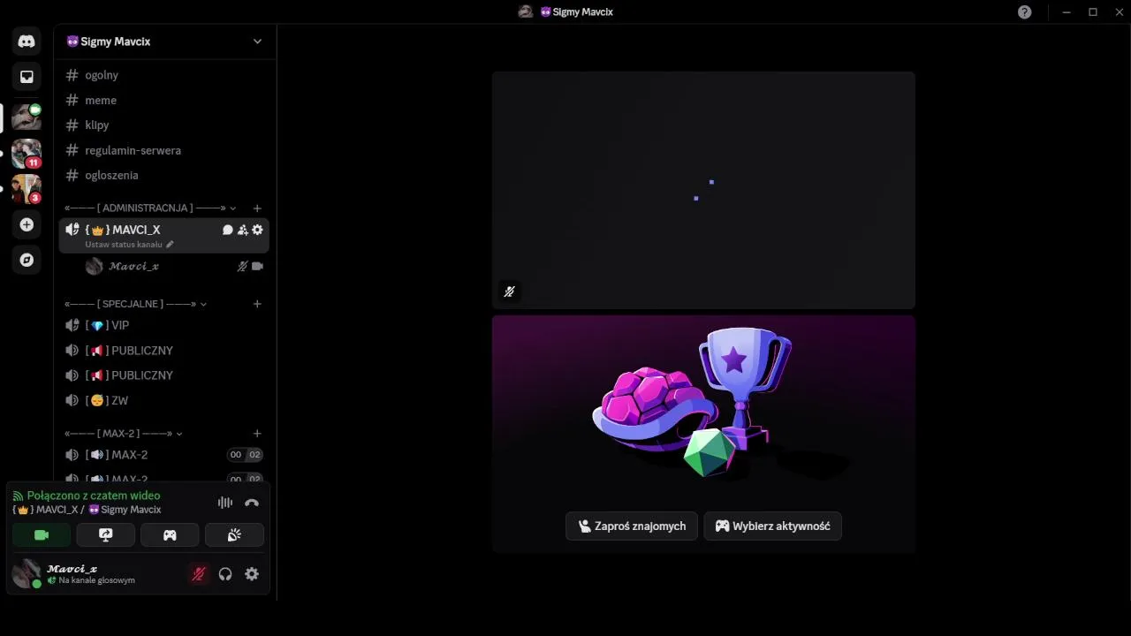Viewport: 1131px width, 636px height.
Task: Collapse the ADMINISTRACNJA category
Action: tap(150, 208)
